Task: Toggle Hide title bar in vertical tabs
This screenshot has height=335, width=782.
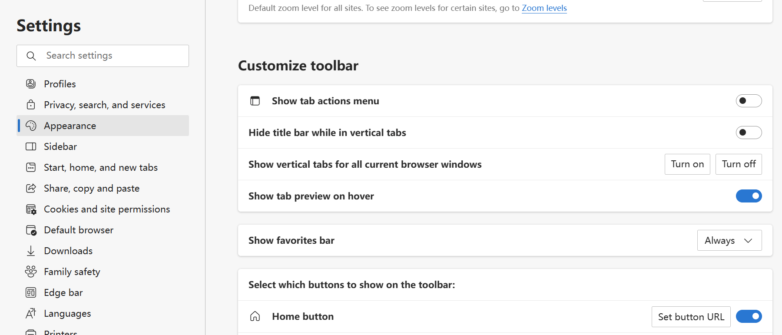Action: 749,133
